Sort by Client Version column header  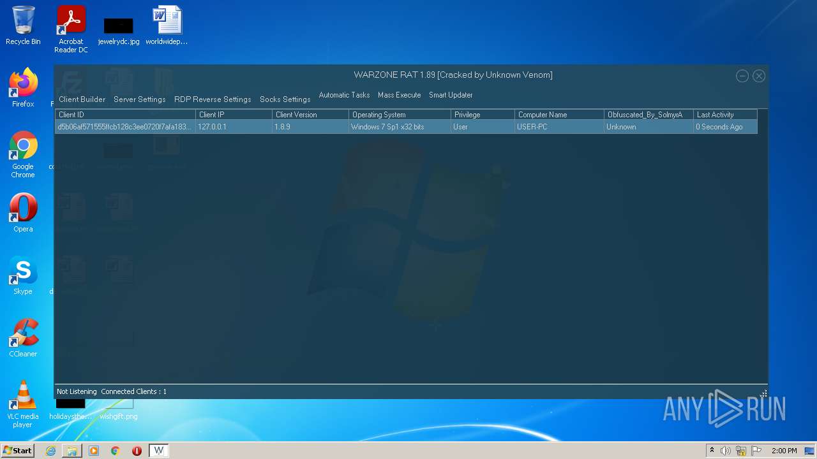click(310, 115)
